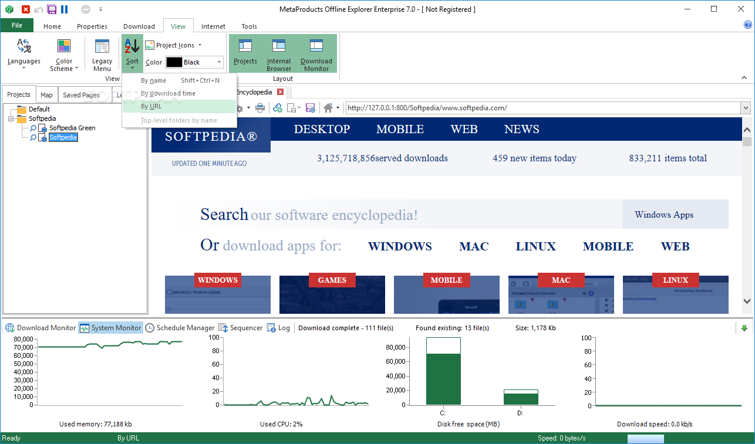
Task: Open the Sequencer bottom tab
Action: 241,328
